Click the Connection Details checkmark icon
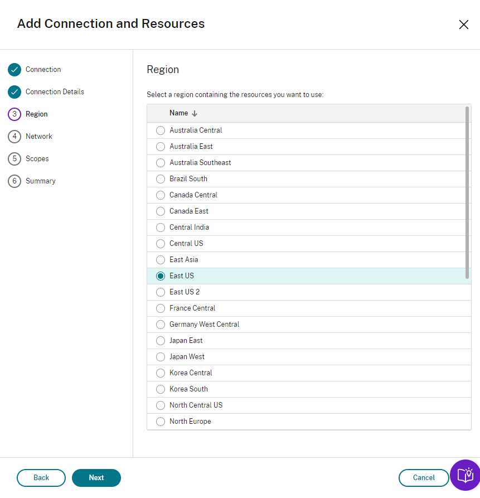The width and height of the screenshot is (480, 498). pos(14,92)
